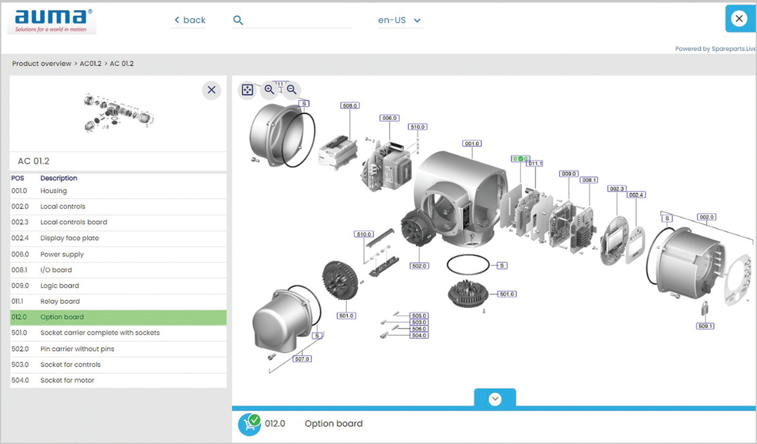Click the 001.0 housing label in diagram
Screen dimensions: 757x444
[x=472, y=144]
